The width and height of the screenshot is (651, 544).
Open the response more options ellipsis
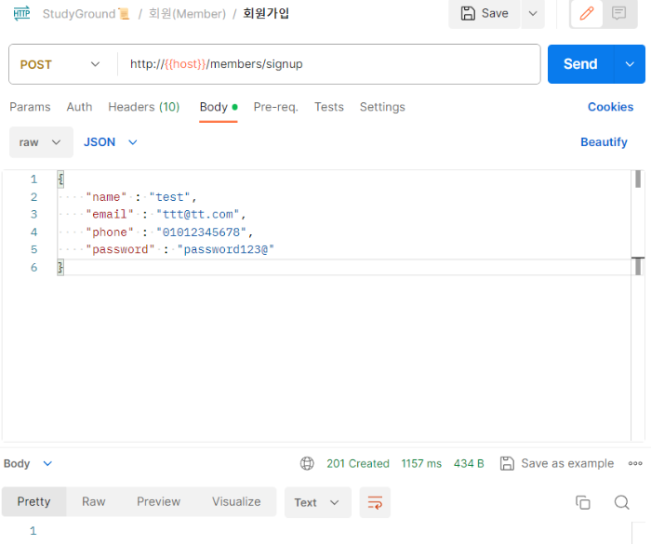pos(635,463)
